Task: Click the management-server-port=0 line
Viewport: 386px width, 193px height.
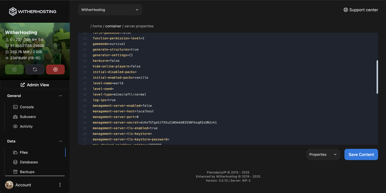Action: point(115,117)
